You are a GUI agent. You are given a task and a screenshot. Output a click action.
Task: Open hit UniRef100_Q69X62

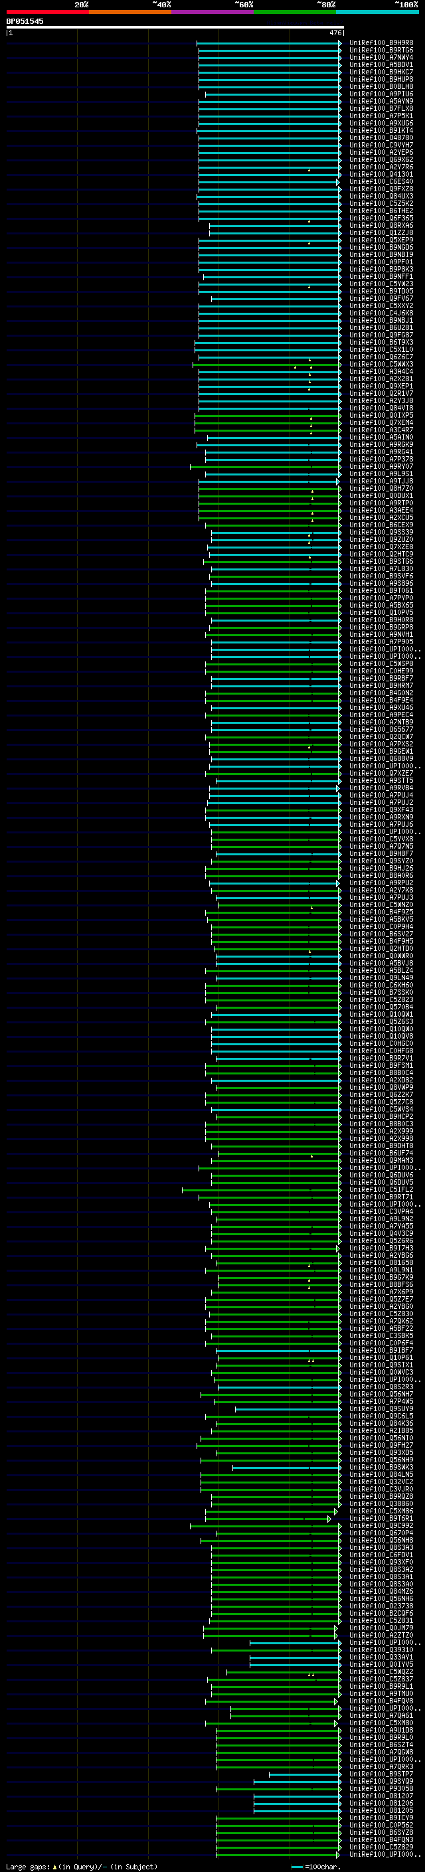pos(381,159)
